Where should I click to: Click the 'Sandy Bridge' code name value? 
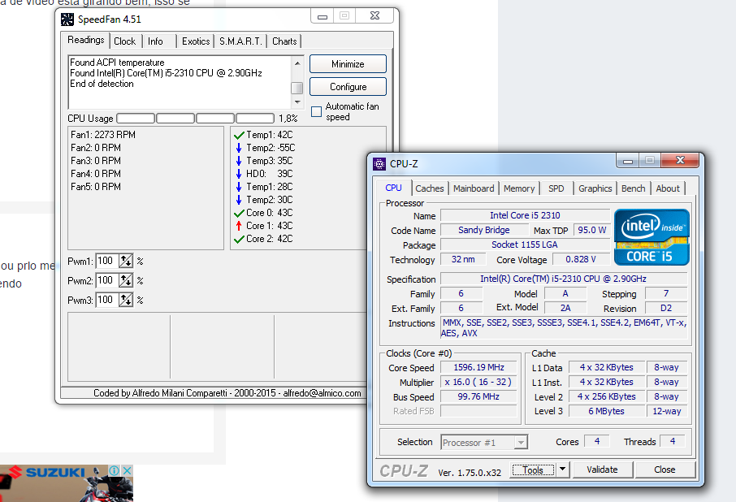pyautogui.click(x=484, y=230)
